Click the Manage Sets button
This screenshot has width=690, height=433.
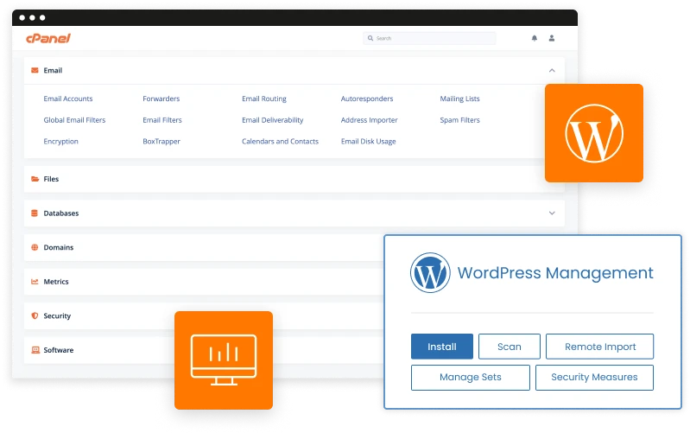[x=471, y=378]
